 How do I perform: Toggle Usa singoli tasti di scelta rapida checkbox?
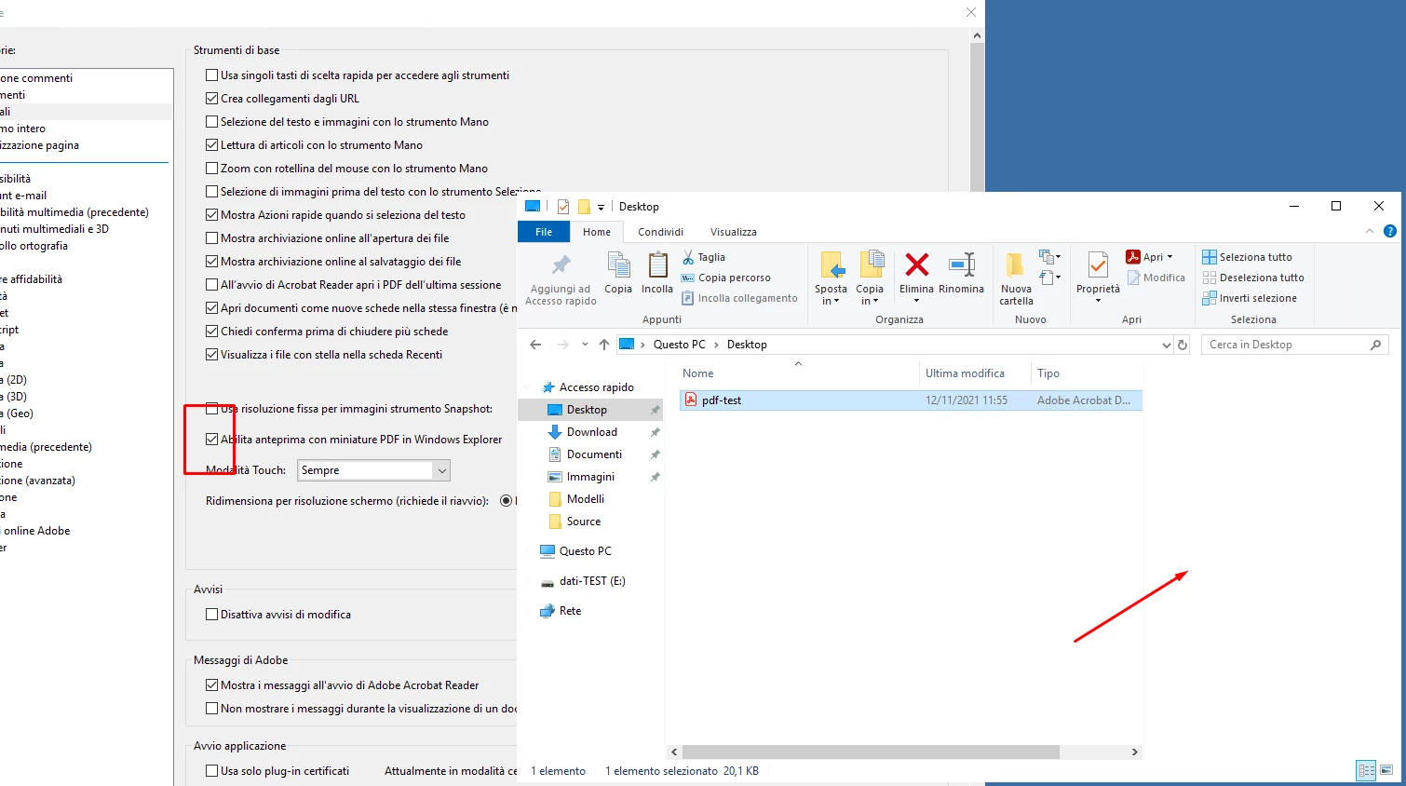(x=212, y=75)
